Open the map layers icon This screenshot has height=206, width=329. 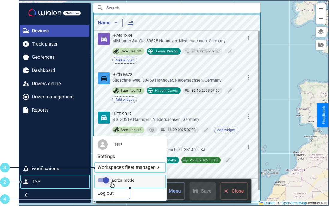(x=321, y=32)
